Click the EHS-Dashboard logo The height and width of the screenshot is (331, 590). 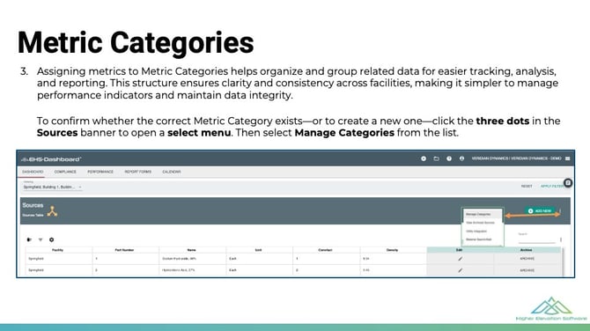pyautogui.click(x=51, y=159)
